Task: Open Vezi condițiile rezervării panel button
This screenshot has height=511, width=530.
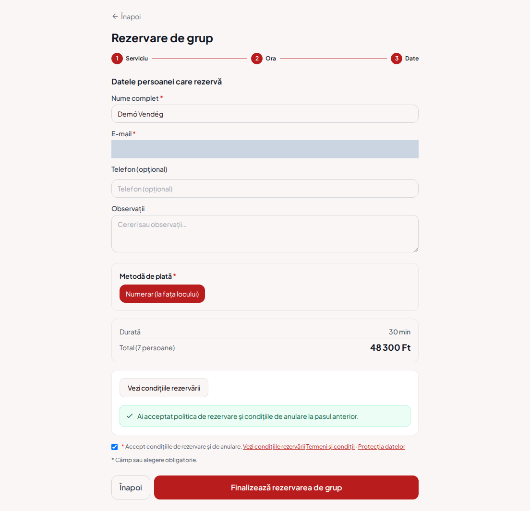Action: tap(164, 388)
